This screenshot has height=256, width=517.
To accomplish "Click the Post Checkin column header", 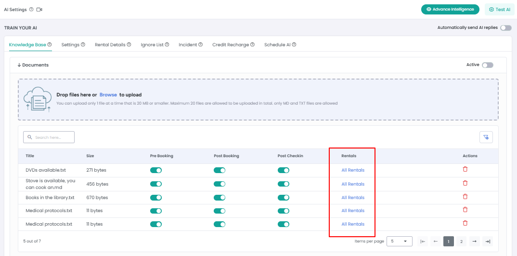I will (x=291, y=156).
